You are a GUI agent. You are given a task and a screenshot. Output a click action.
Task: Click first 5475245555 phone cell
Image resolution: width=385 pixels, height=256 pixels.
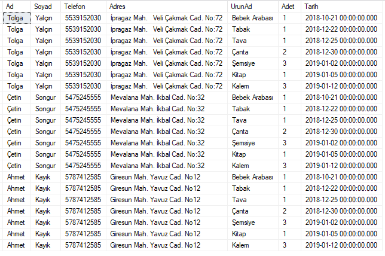pos(83,97)
